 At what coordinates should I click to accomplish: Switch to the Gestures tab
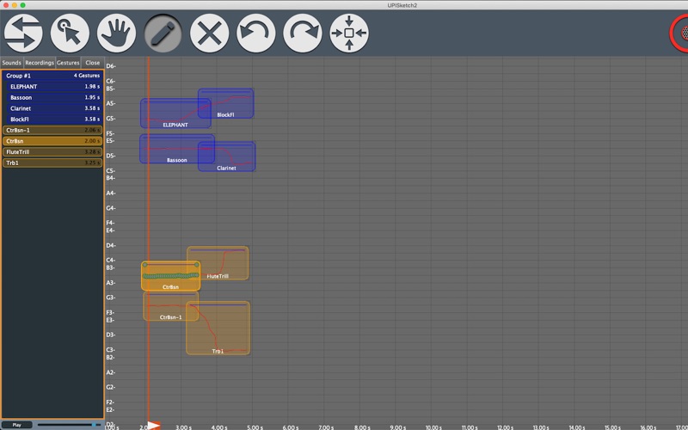68,63
